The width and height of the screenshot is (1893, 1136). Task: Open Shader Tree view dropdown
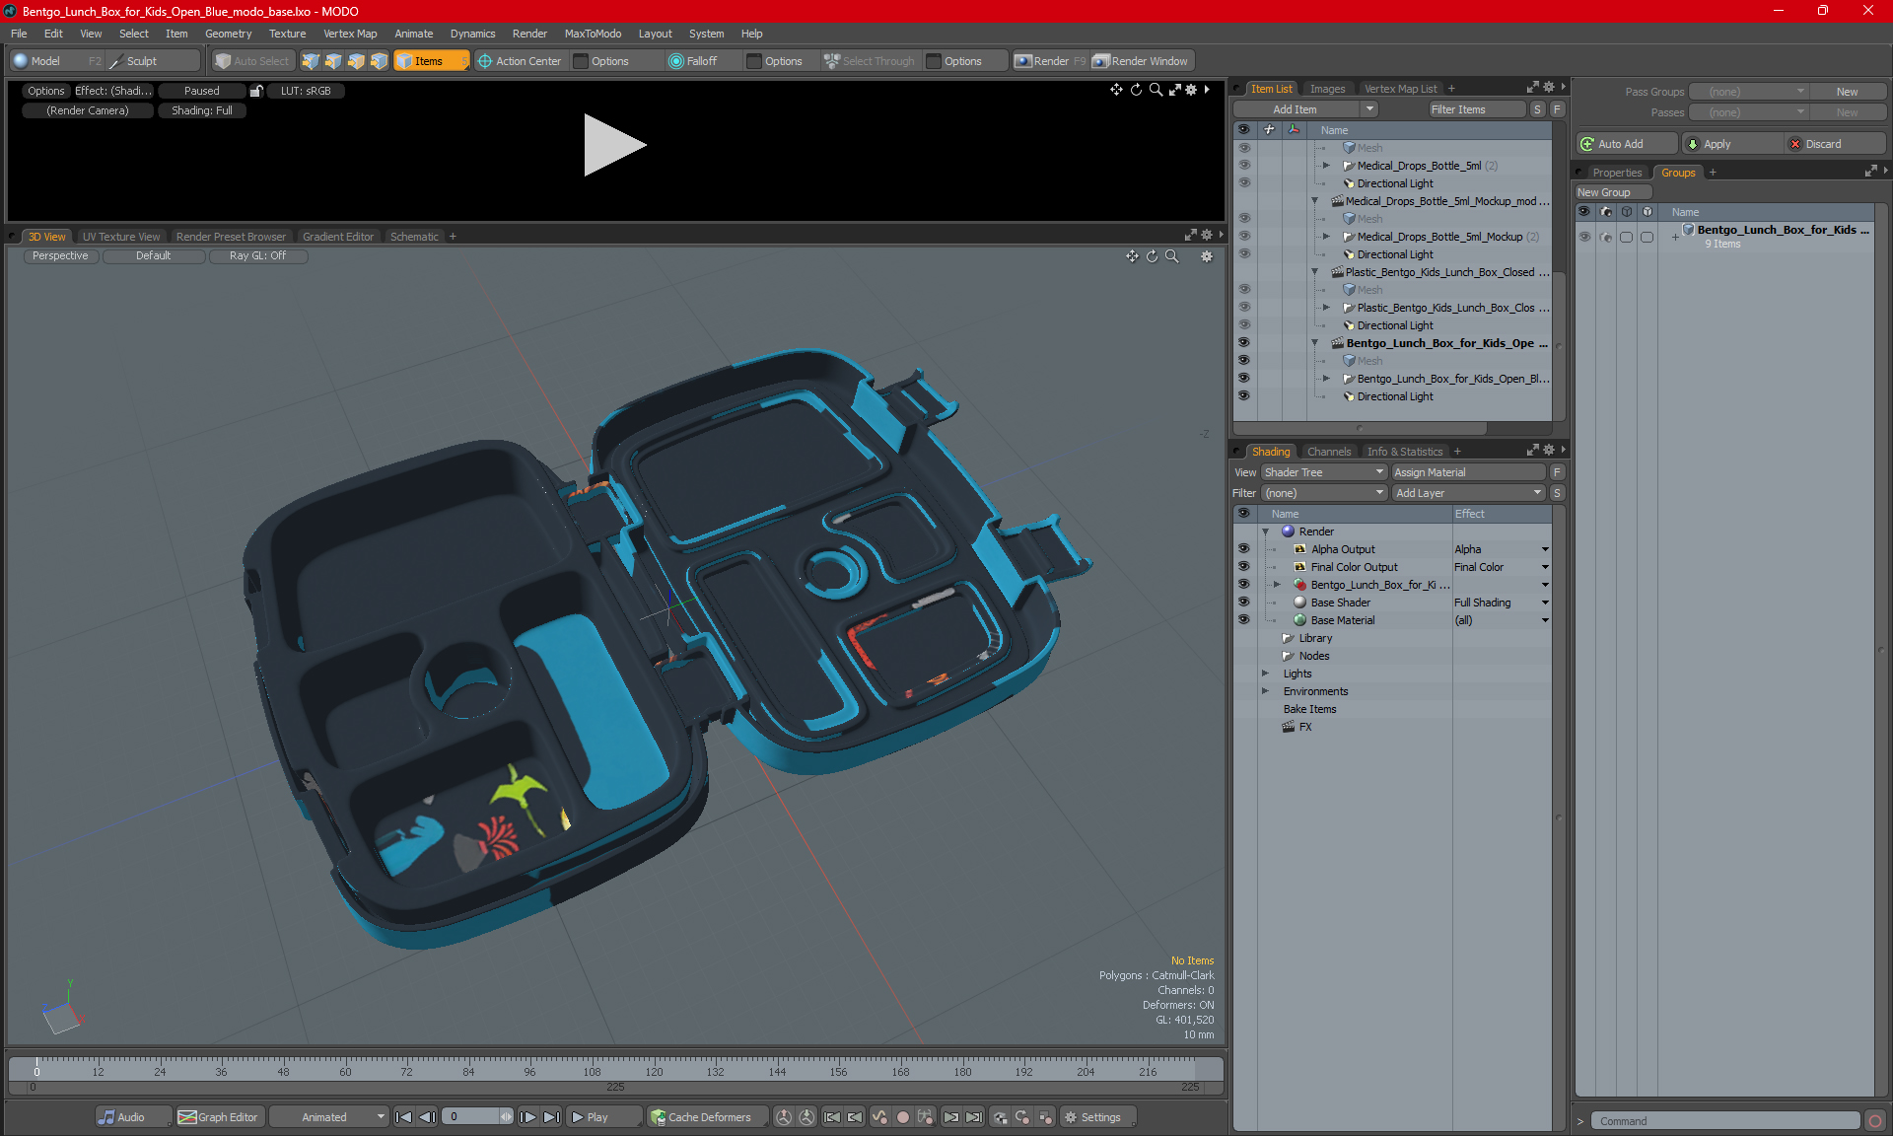click(1325, 472)
